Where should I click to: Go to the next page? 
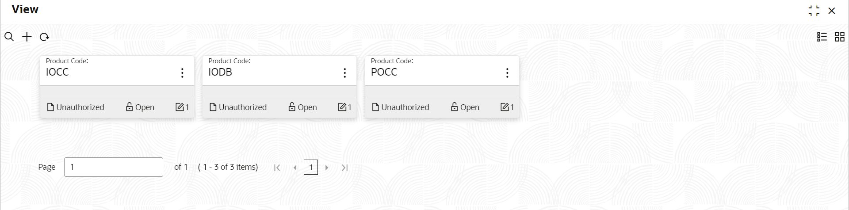(327, 168)
